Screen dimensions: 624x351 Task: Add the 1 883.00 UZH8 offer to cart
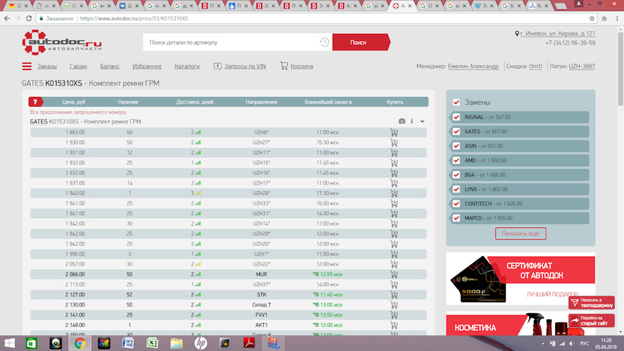(394, 132)
